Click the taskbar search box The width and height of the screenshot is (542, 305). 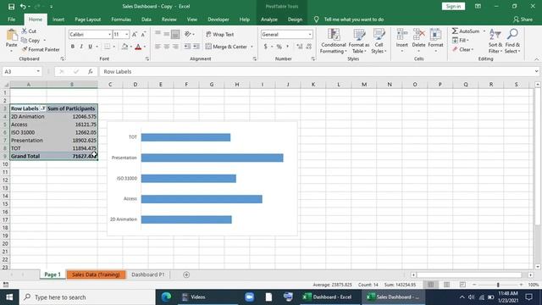(x=88, y=297)
